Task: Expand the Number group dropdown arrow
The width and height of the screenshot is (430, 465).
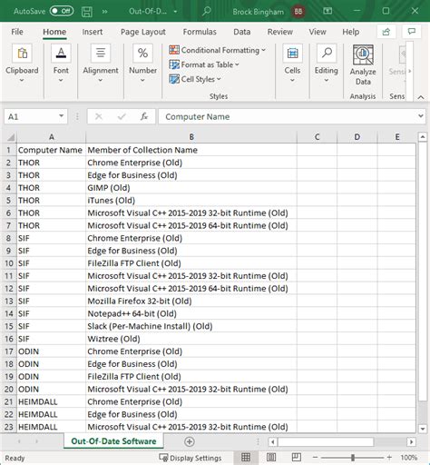Action: point(142,81)
